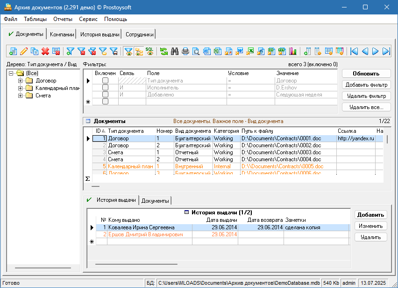Click the Изменить button

(370, 226)
